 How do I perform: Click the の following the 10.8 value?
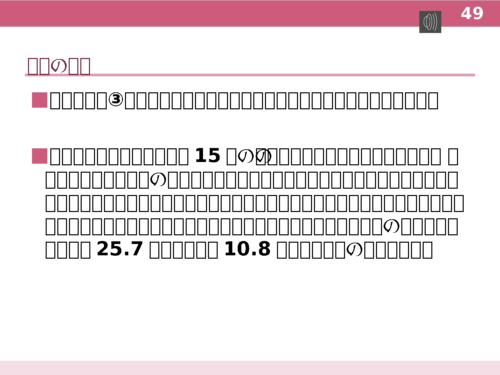(x=355, y=250)
